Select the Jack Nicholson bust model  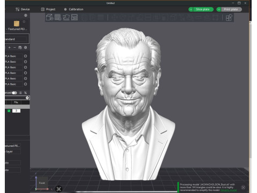[128, 103]
